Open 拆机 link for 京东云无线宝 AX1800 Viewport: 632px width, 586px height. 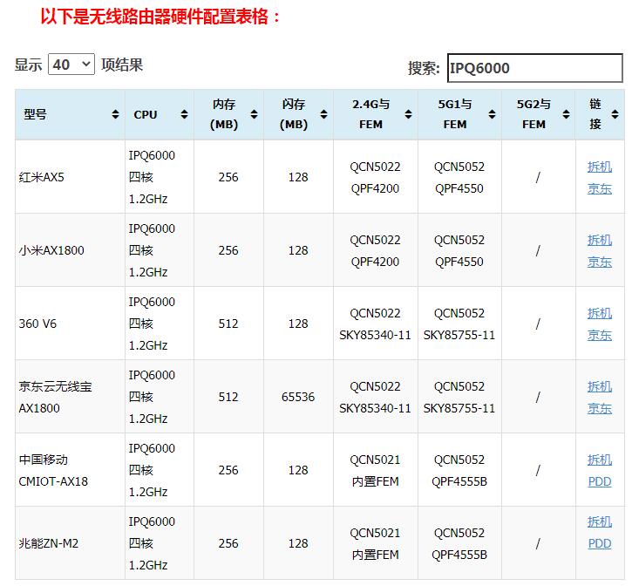point(600,386)
